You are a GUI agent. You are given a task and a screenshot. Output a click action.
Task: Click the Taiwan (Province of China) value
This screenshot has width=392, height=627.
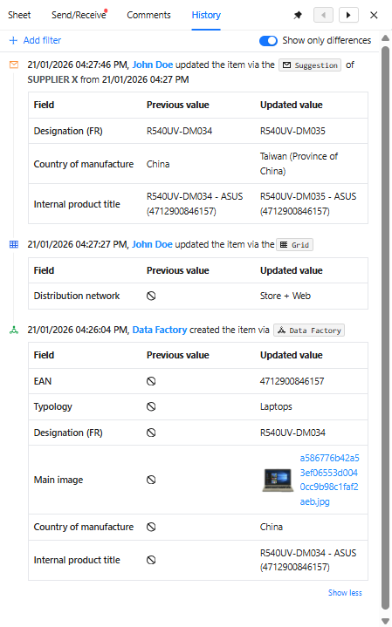pyautogui.click(x=299, y=164)
